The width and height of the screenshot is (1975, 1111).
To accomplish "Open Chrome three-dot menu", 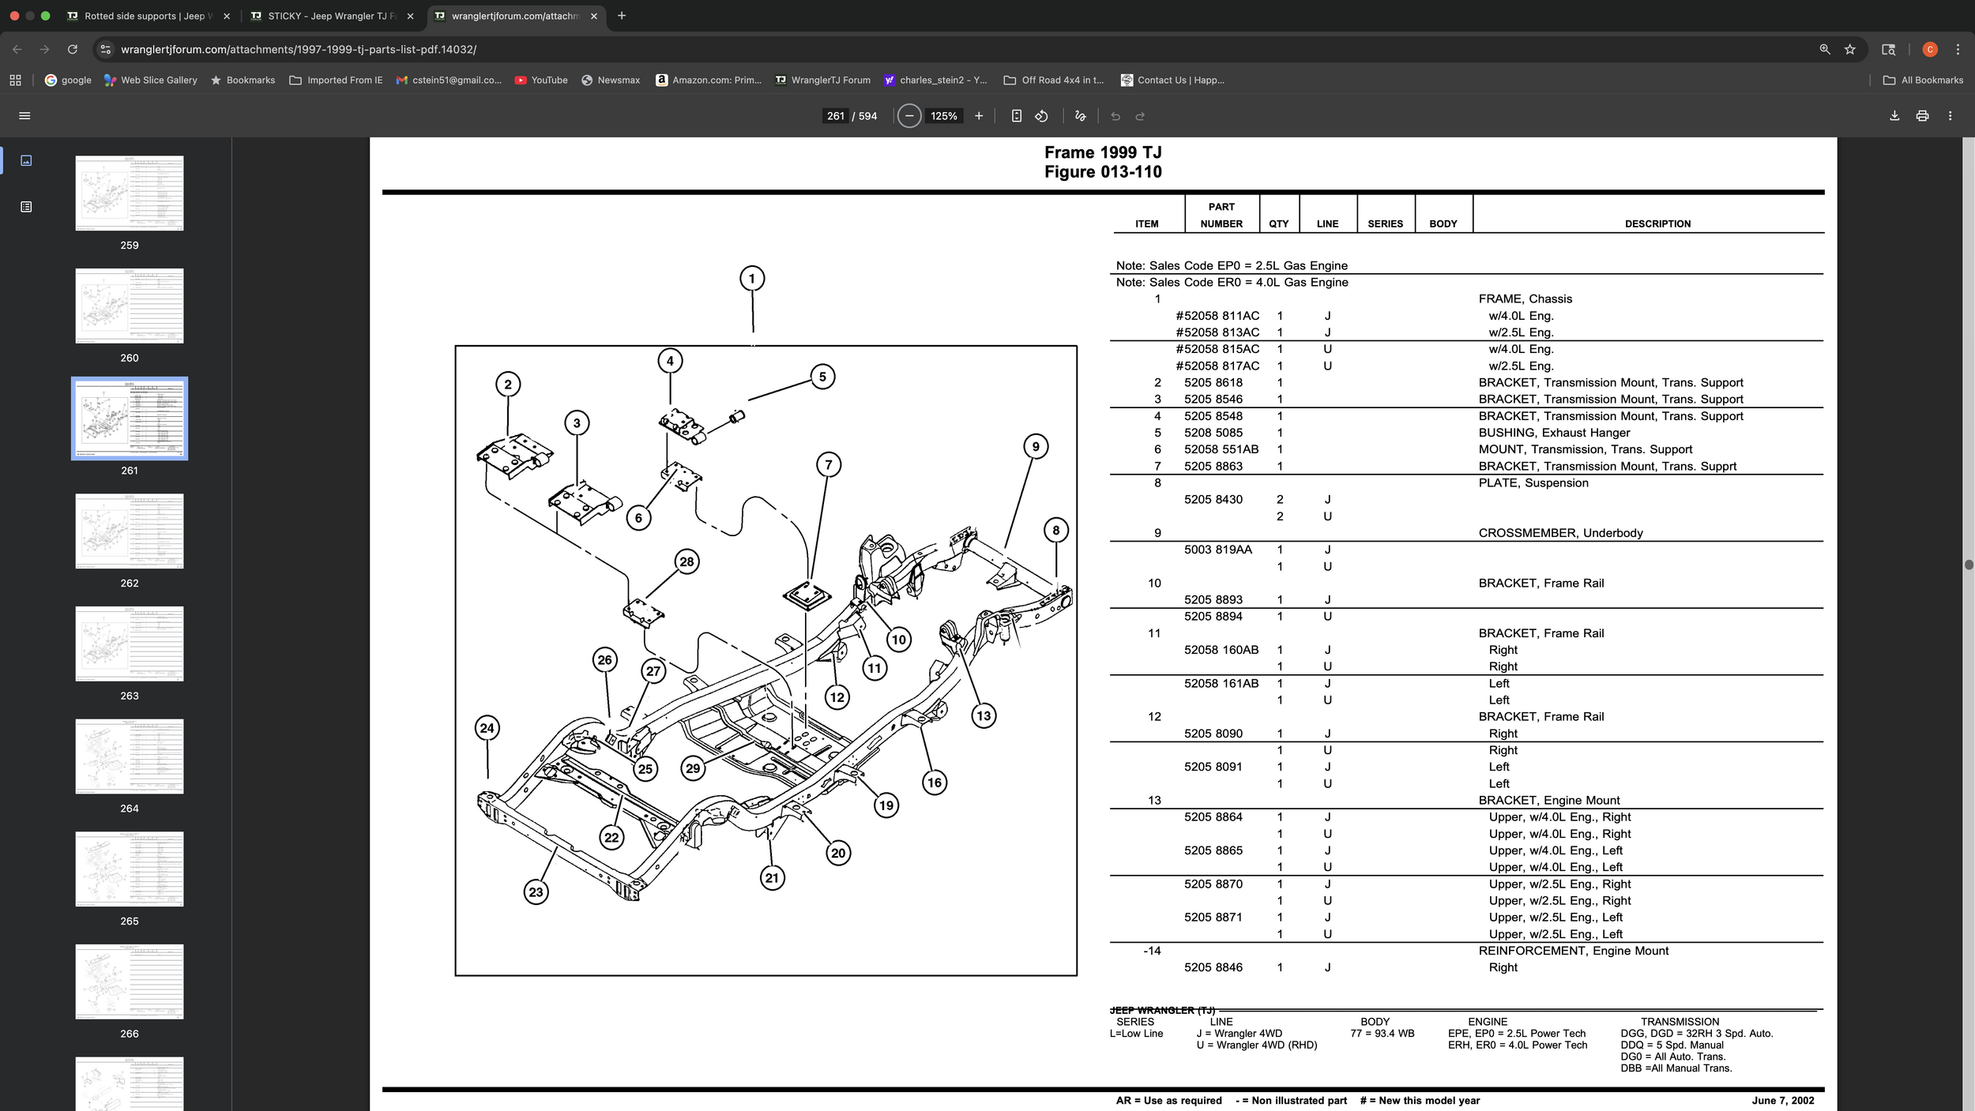I will click(x=1958, y=49).
